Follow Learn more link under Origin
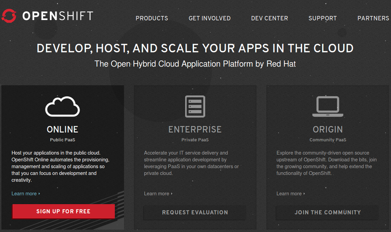The image size is (391, 232). (x=290, y=193)
